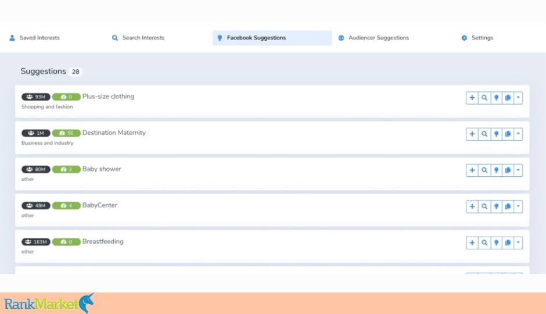Screen dimensions: 546x314
Task: Click green score badge beside Baby shower
Action: (66, 169)
